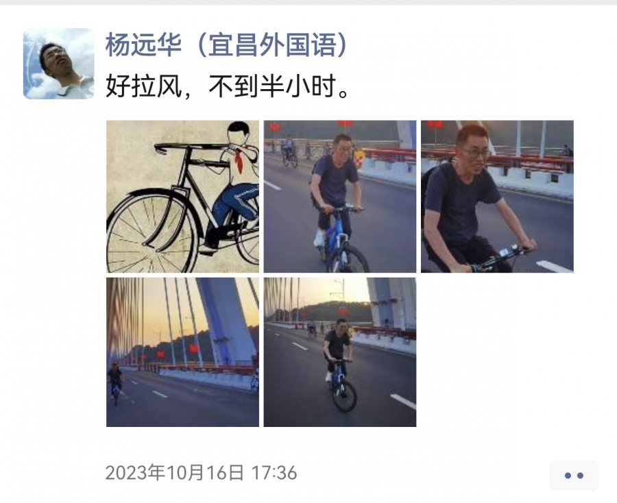This screenshot has height=503, width=617.
Task: Open the close-up photo of cyclist with glasses
Action: coord(498,196)
